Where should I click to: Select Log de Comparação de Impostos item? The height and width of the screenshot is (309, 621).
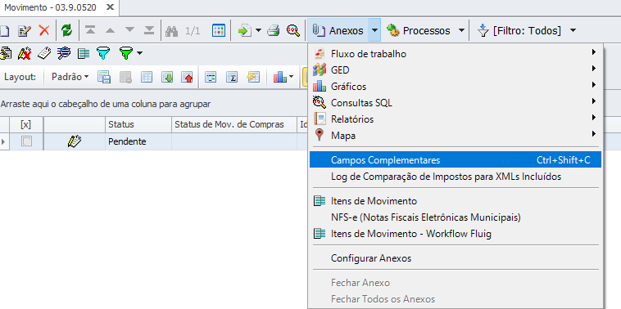coord(456,177)
